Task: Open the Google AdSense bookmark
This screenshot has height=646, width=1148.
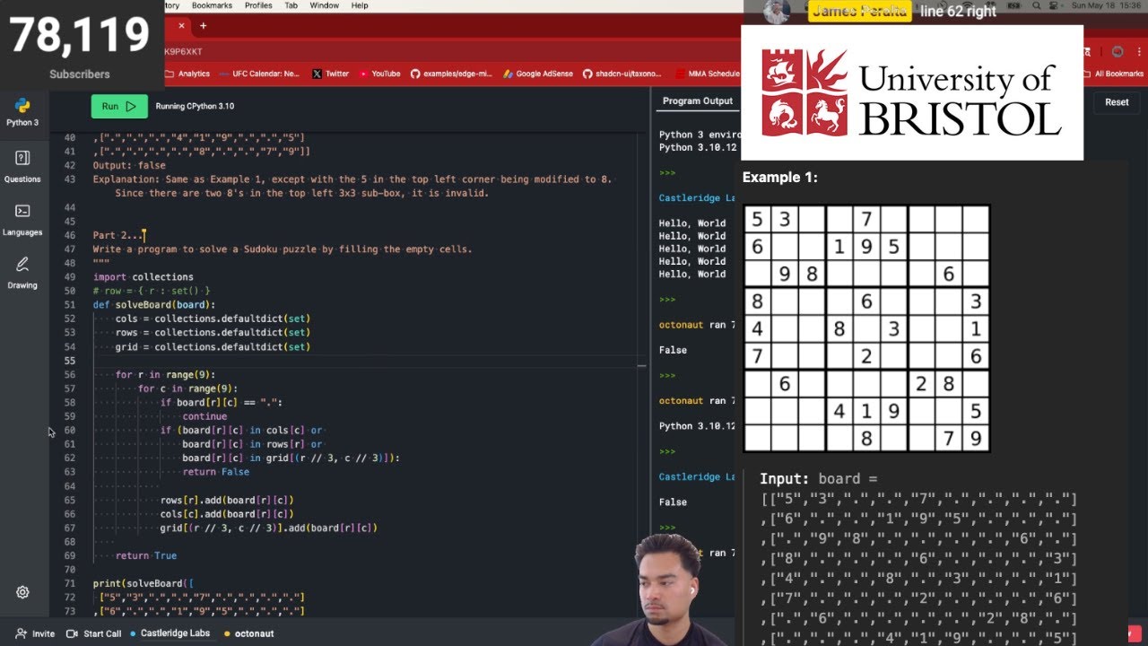Action: click(x=538, y=74)
